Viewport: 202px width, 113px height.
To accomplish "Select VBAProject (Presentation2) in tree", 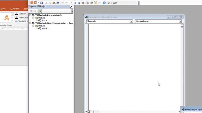I will [x=48, y=15].
